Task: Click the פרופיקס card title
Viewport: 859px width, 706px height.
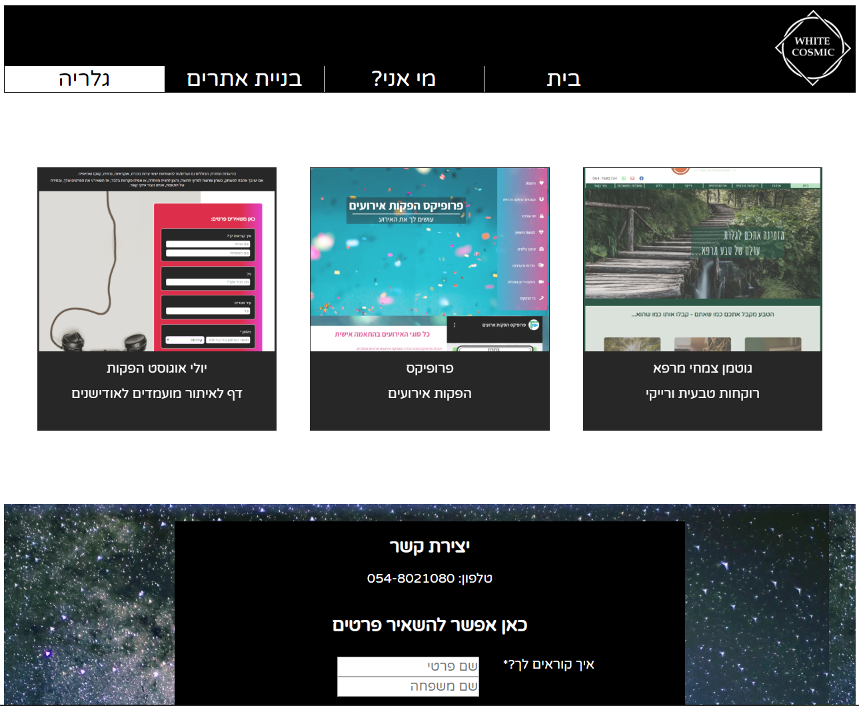Action: pos(430,368)
